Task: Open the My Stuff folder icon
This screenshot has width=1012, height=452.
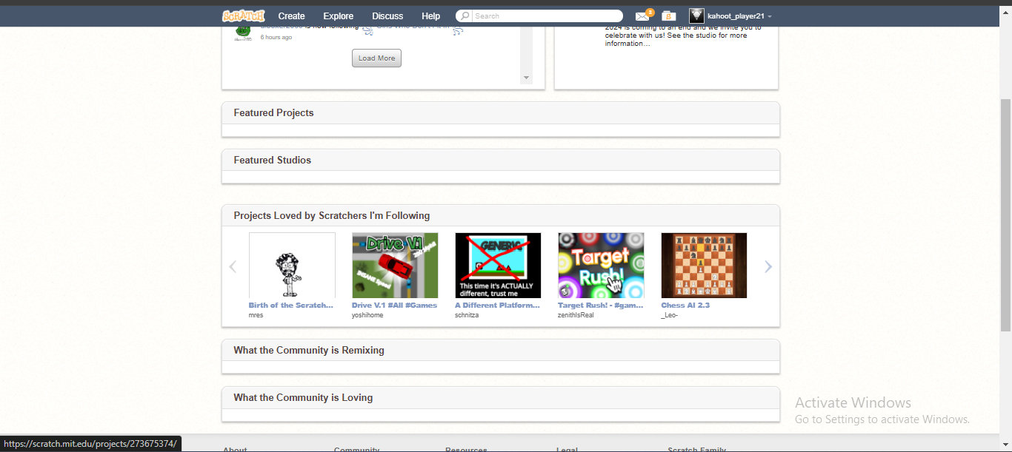Action: pos(668,16)
